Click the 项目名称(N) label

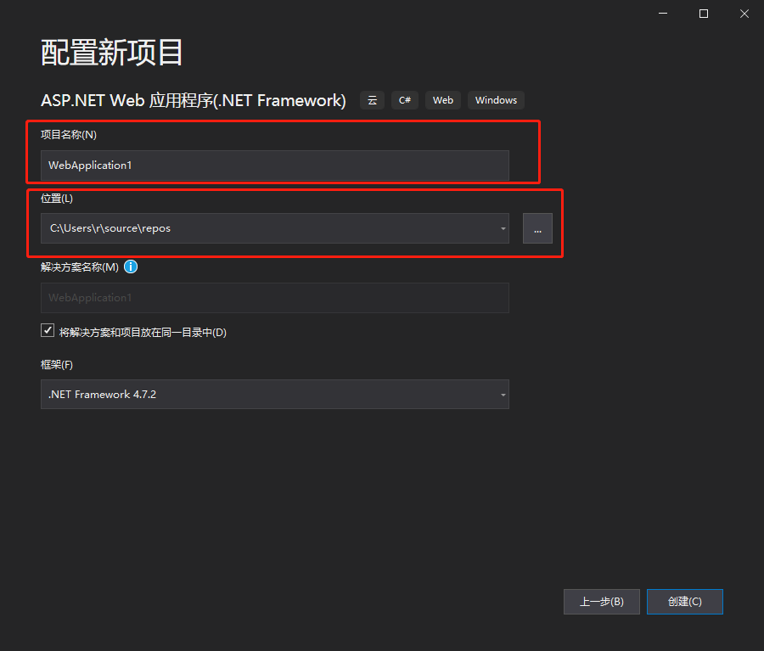pos(69,134)
